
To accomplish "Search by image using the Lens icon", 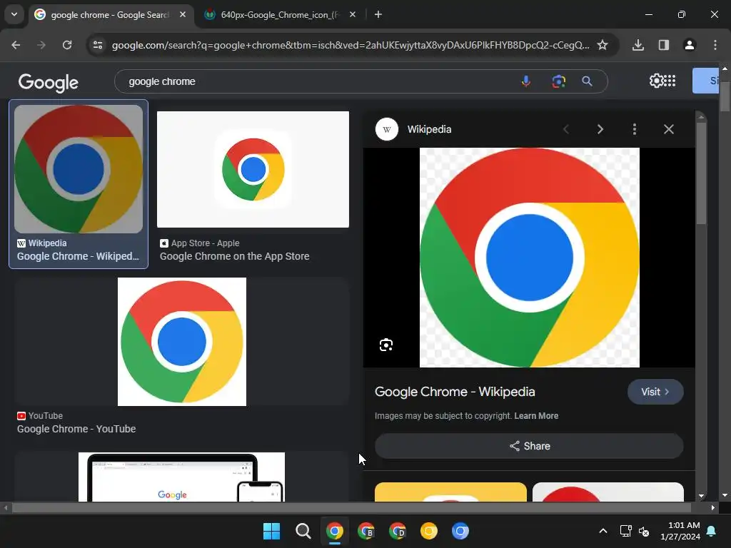I will click(x=558, y=81).
